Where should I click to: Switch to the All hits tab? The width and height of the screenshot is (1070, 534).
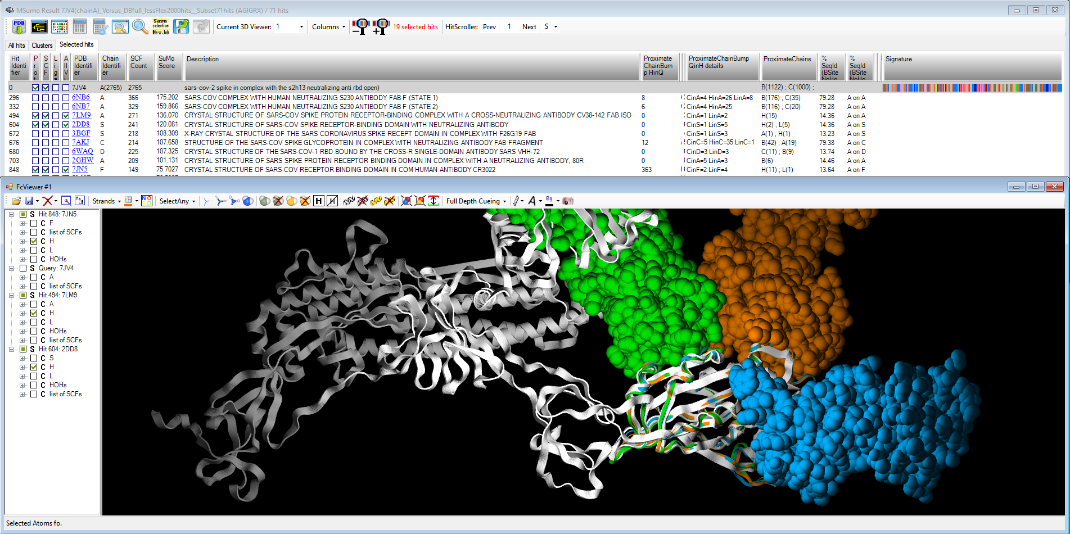click(x=16, y=46)
